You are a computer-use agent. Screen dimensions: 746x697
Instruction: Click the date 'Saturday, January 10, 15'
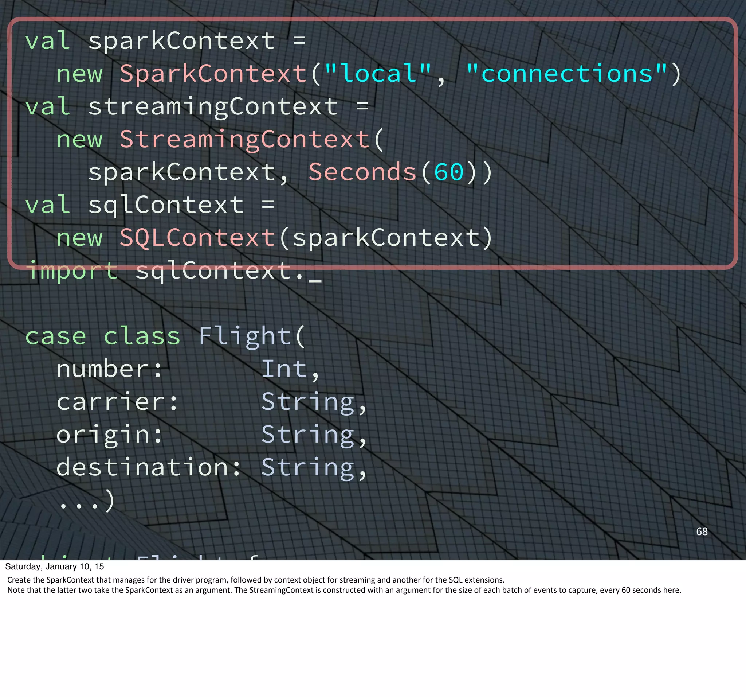point(54,566)
